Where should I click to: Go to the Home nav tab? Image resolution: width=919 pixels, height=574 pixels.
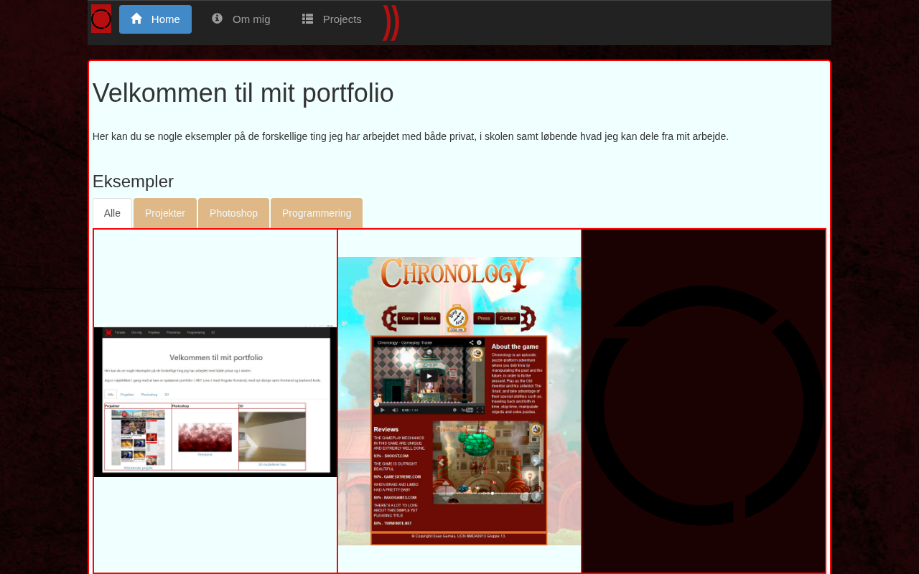pos(155,19)
